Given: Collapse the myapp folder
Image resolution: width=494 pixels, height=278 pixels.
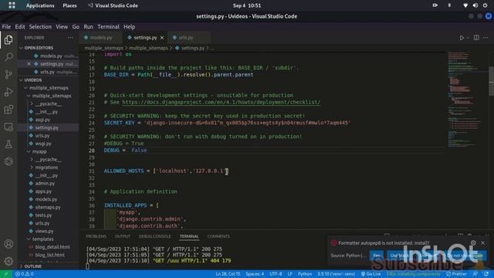Looking at the screenshot, I should (39, 151).
